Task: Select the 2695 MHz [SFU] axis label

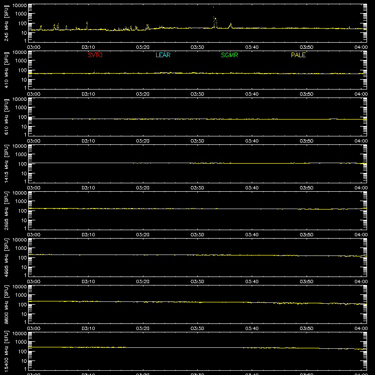Action: point(7,210)
